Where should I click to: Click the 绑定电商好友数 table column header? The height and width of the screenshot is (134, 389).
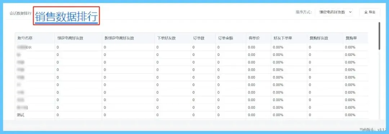click(70, 38)
